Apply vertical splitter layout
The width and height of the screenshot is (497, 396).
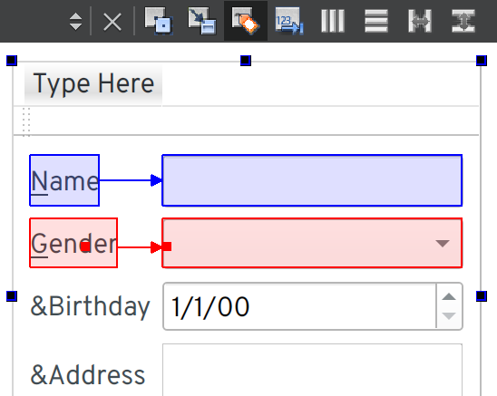click(463, 21)
